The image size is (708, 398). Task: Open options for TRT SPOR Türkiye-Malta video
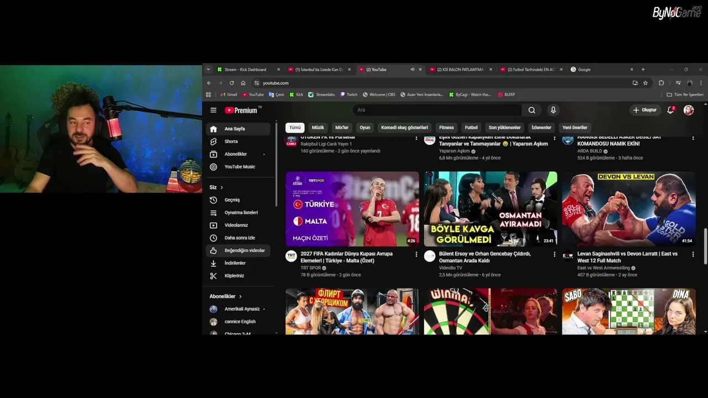point(417,254)
